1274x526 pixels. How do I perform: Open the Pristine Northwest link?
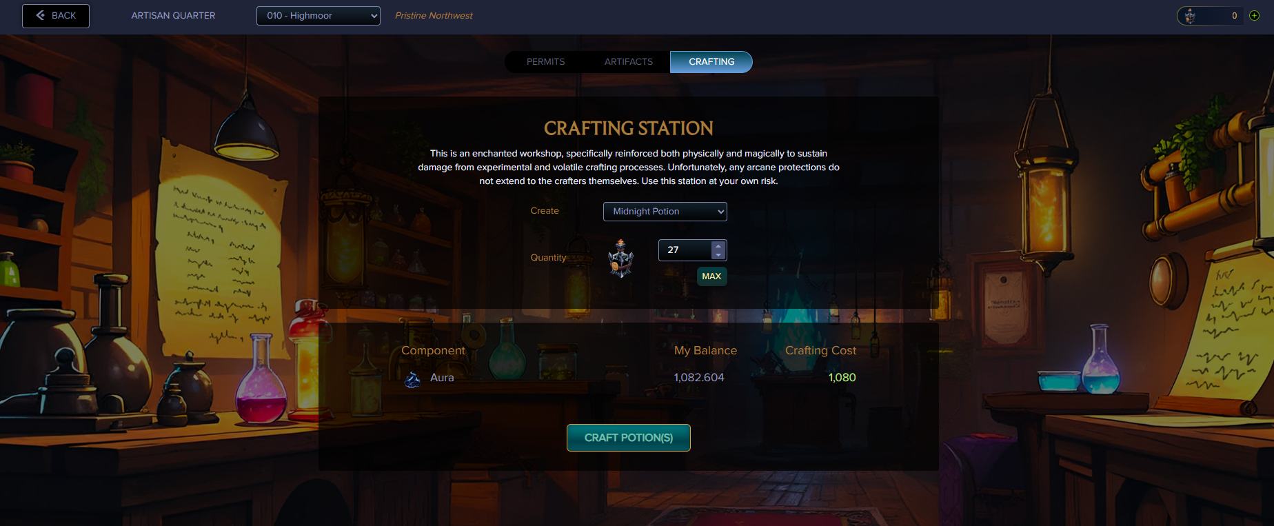pos(434,16)
